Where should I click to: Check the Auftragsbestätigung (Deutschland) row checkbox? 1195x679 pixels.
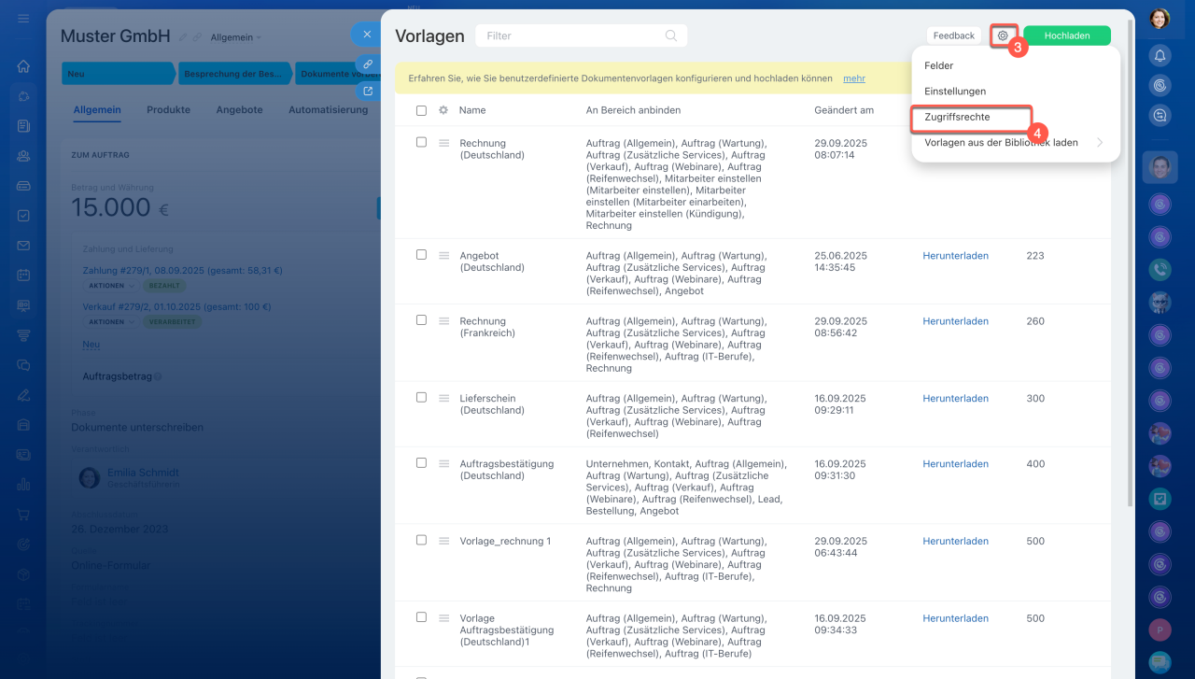[421, 462]
